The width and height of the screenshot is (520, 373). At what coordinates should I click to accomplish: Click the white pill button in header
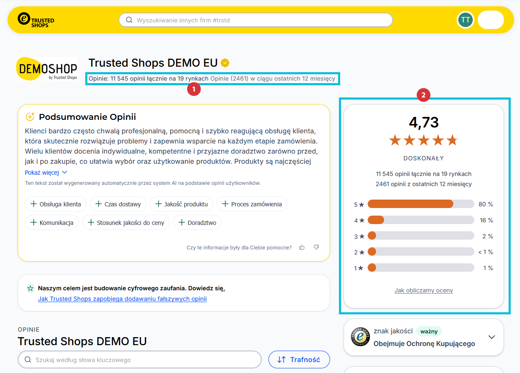click(x=491, y=20)
